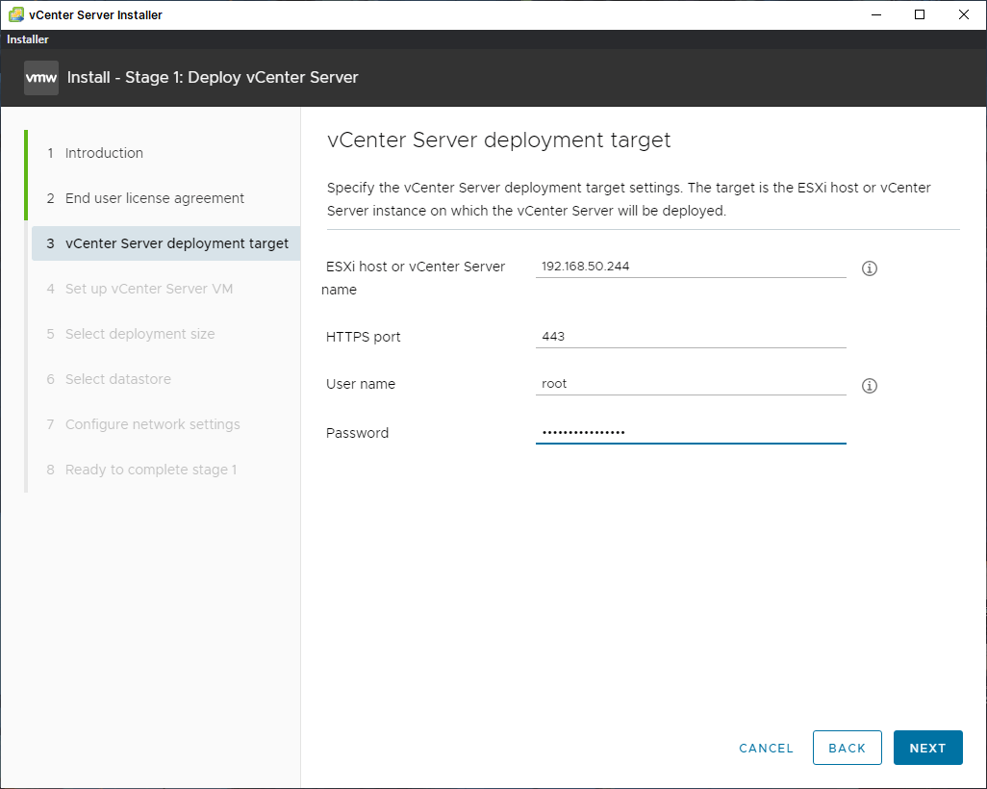The width and height of the screenshot is (987, 789).
Task: Go to step 1 Introduction
Action: coord(104,153)
